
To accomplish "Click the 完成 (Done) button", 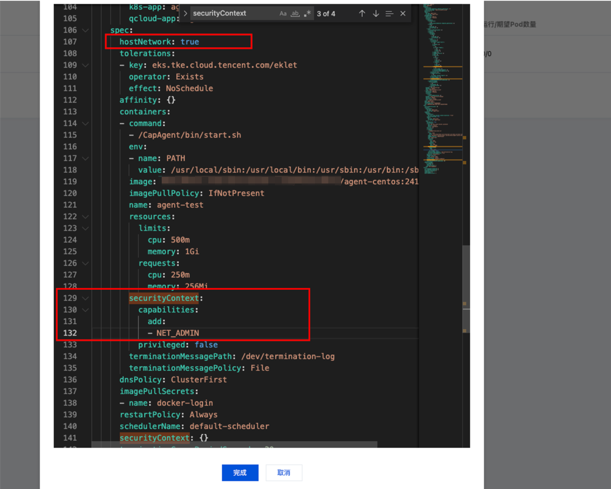I will (x=240, y=473).
